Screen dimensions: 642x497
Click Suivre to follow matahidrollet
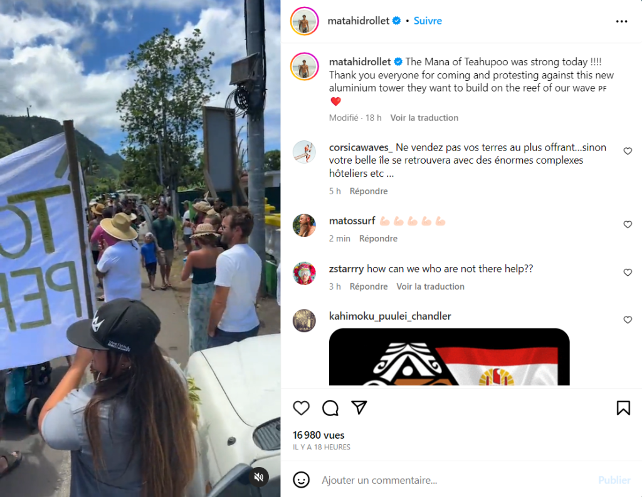(428, 21)
